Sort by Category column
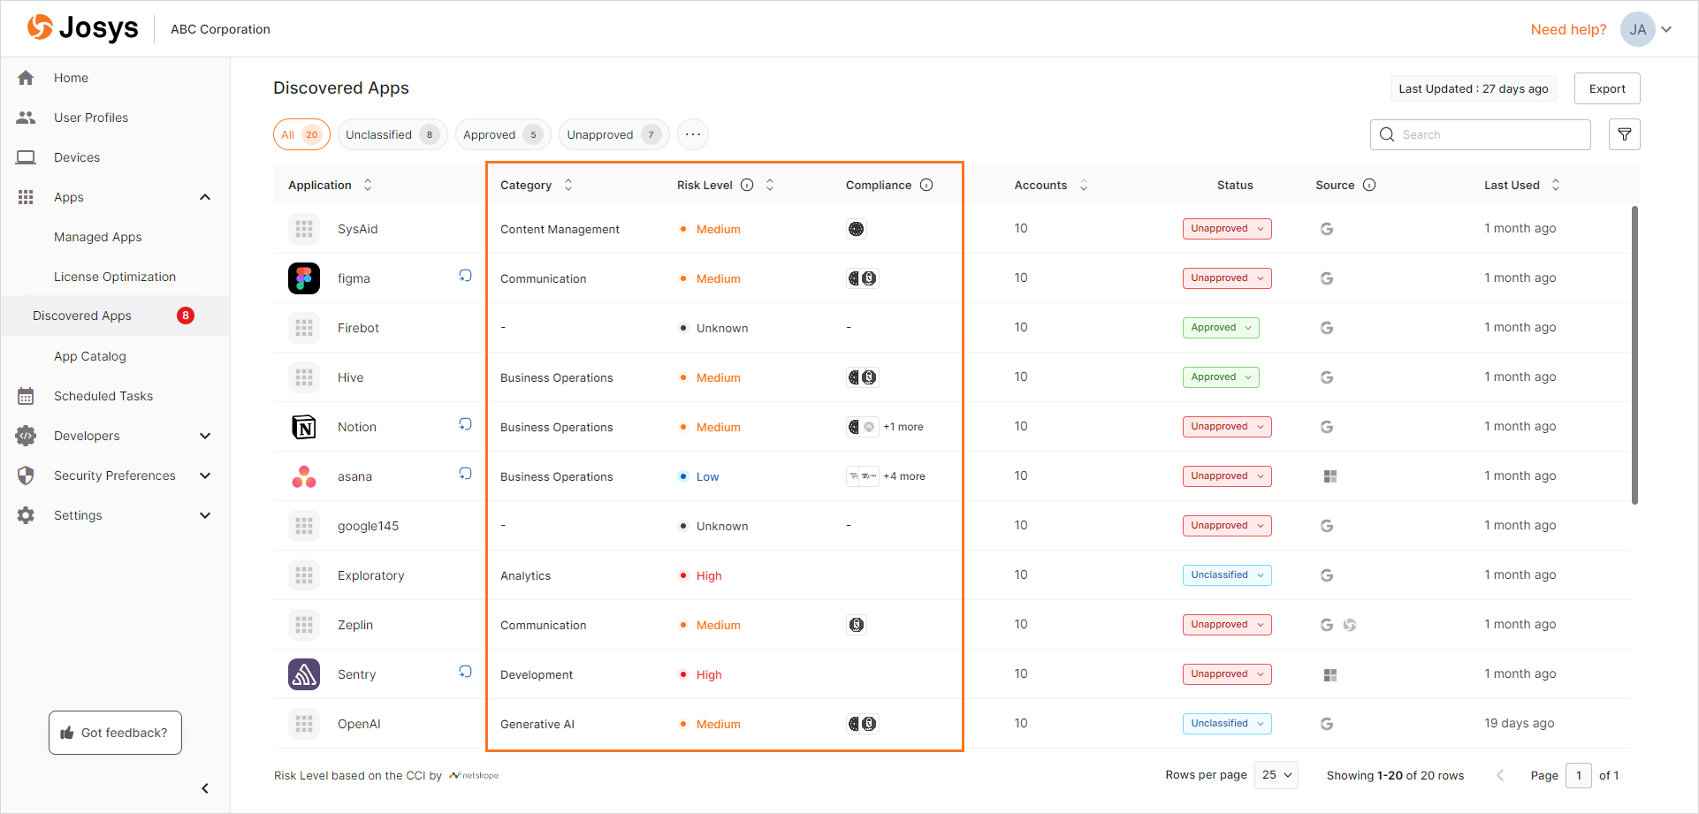Viewport: 1699px width, 814px height. [568, 185]
